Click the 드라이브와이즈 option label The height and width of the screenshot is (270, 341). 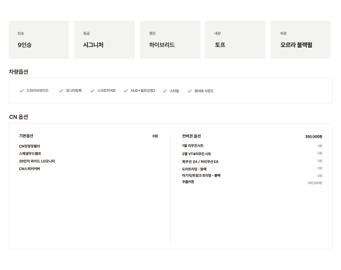click(x=38, y=91)
